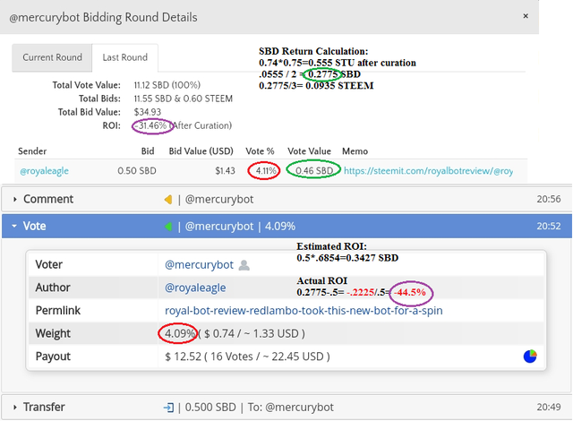Click the 20:52 timestamp on Vote row
The height and width of the screenshot is (421, 573).
click(549, 227)
